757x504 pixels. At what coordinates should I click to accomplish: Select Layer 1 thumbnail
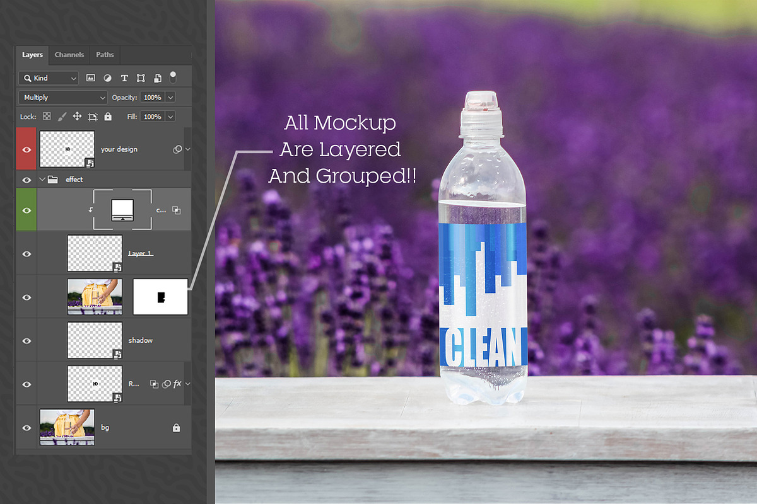[x=95, y=253]
